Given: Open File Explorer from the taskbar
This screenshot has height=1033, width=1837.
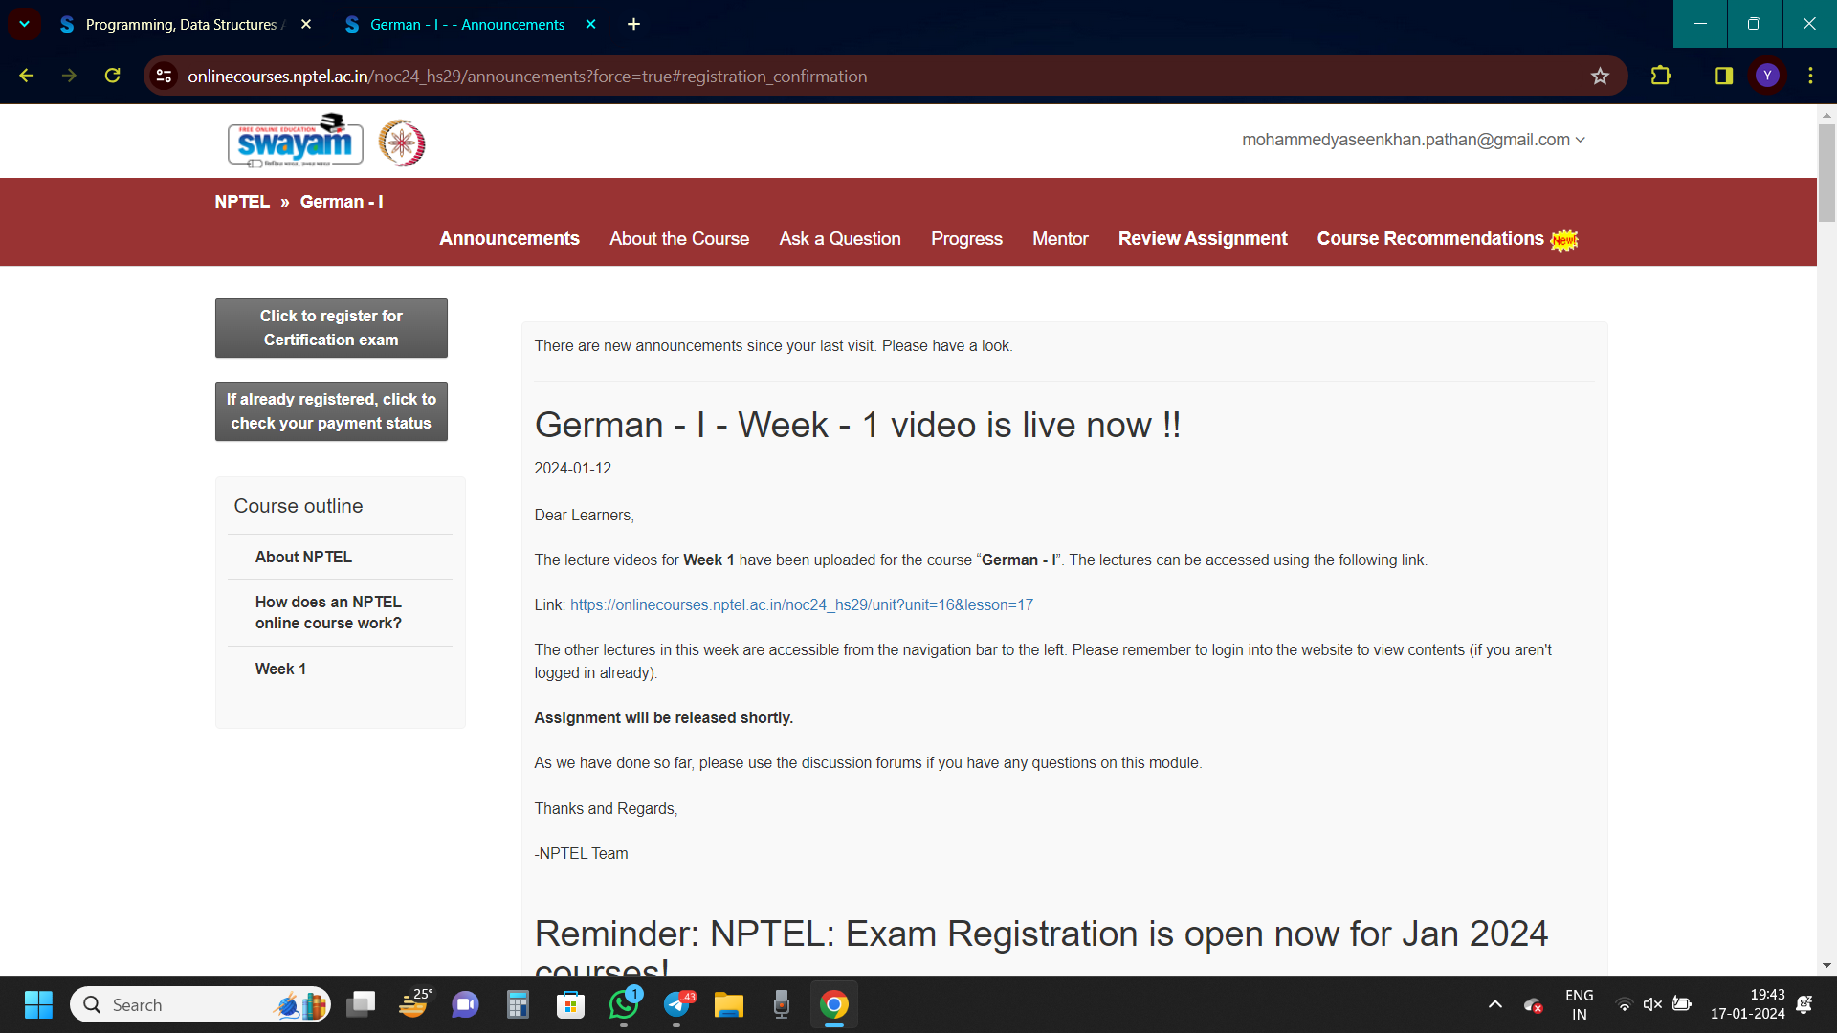Looking at the screenshot, I should coord(729,1004).
